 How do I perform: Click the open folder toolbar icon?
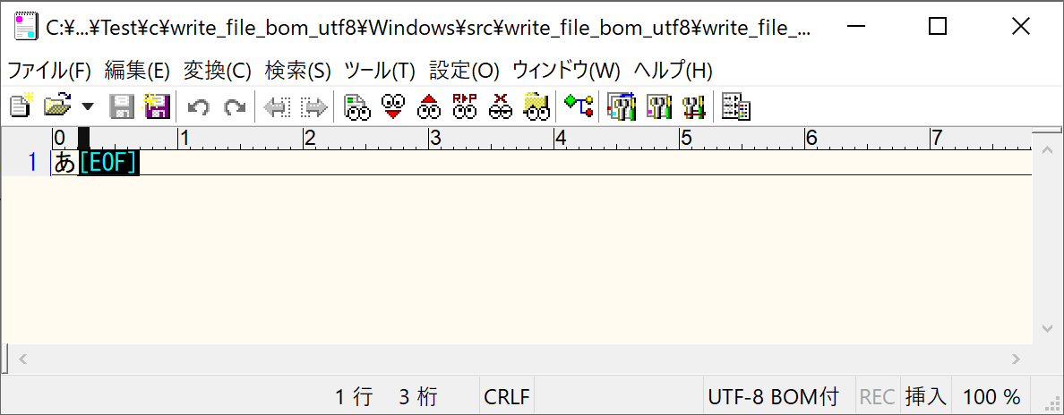tap(57, 106)
